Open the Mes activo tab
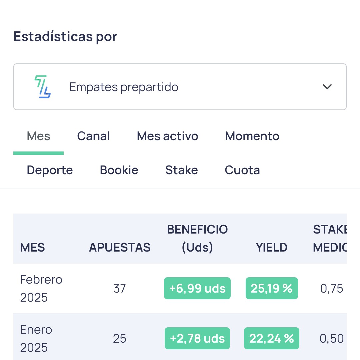360x360 pixels. tap(167, 136)
